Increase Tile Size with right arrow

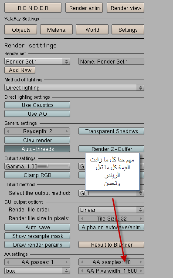coord(141,218)
